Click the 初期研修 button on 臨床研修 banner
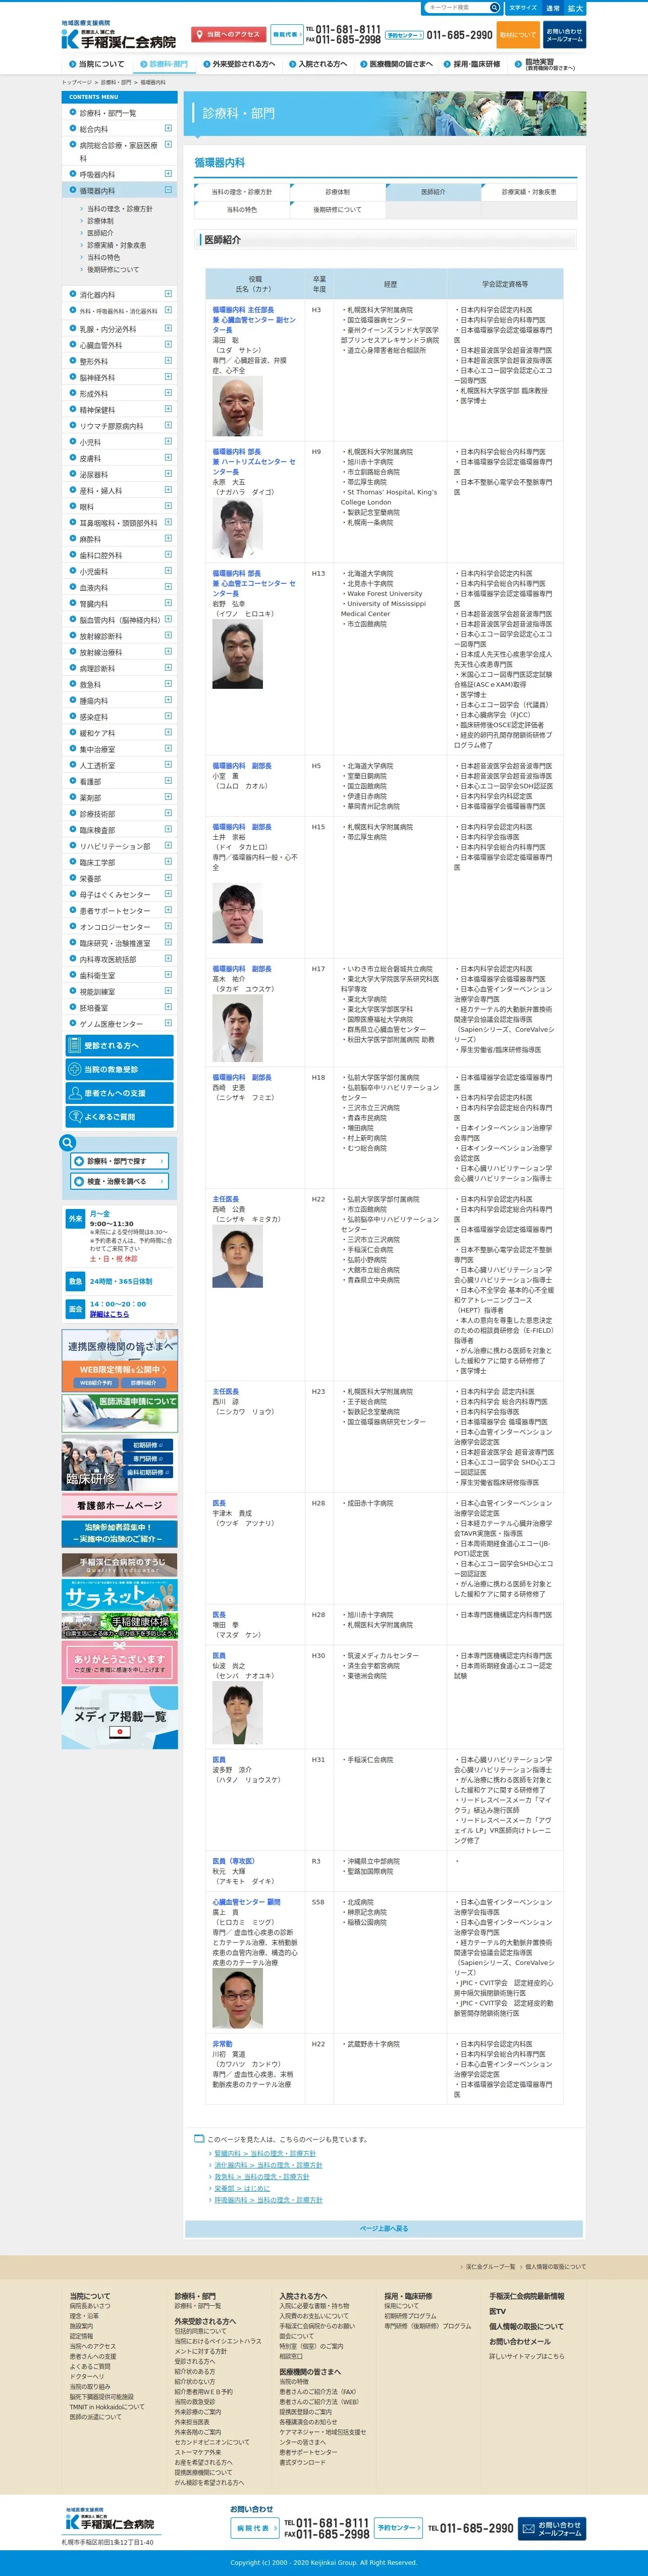Image resolution: width=648 pixels, height=2576 pixels. tap(147, 1445)
